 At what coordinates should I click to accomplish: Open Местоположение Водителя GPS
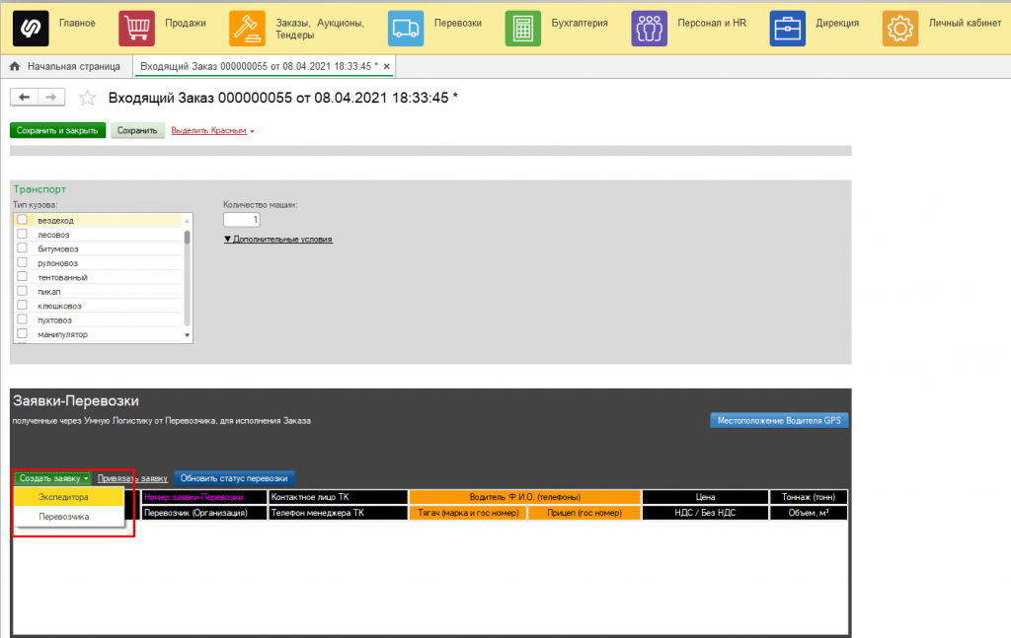pos(779,420)
